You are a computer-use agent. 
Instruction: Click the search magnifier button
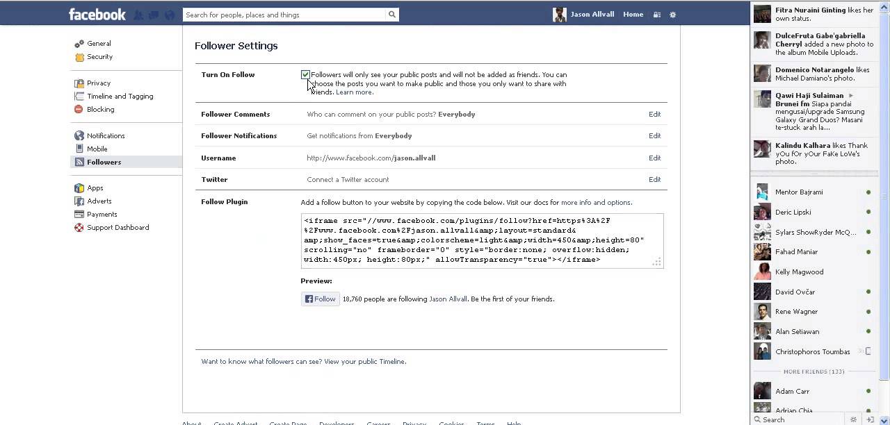click(392, 15)
